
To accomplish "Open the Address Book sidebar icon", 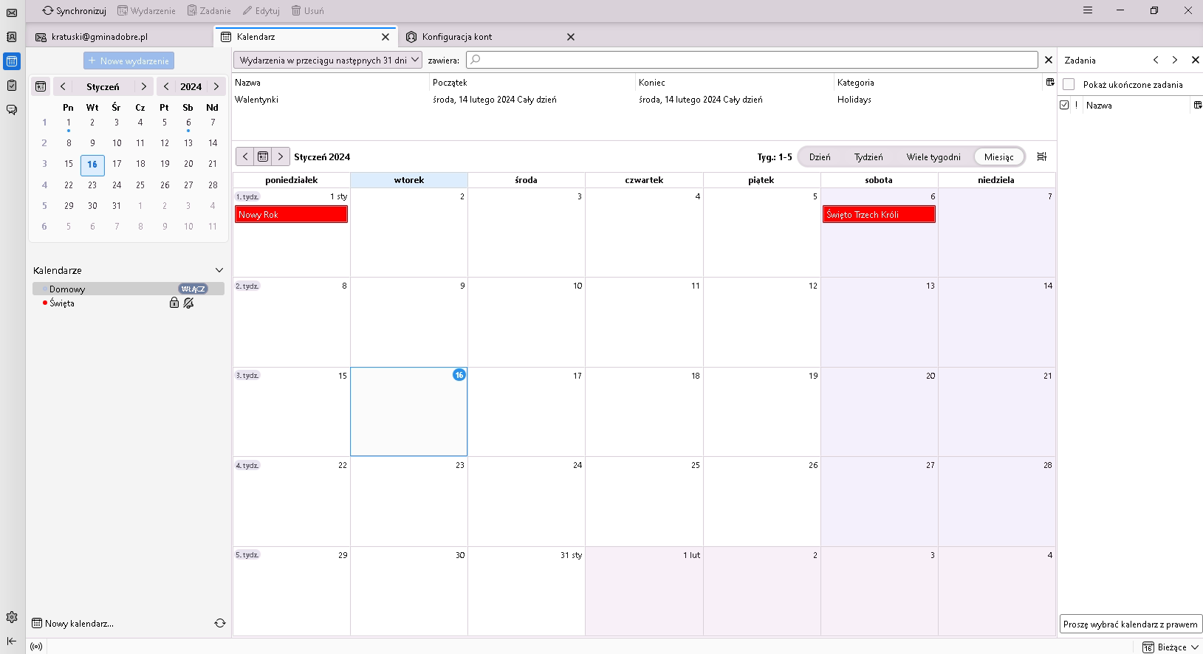I will (12, 37).
